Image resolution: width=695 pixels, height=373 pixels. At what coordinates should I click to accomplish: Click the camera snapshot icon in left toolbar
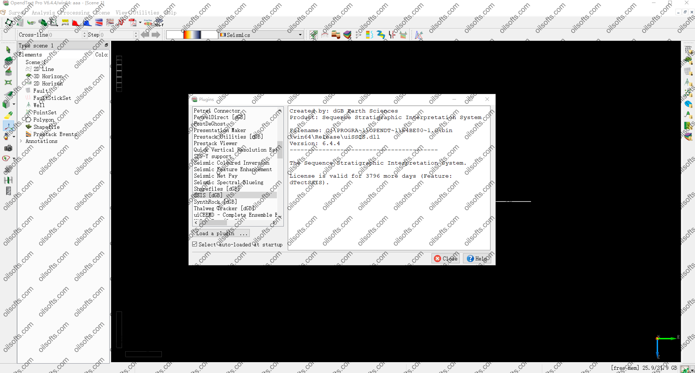(8, 148)
